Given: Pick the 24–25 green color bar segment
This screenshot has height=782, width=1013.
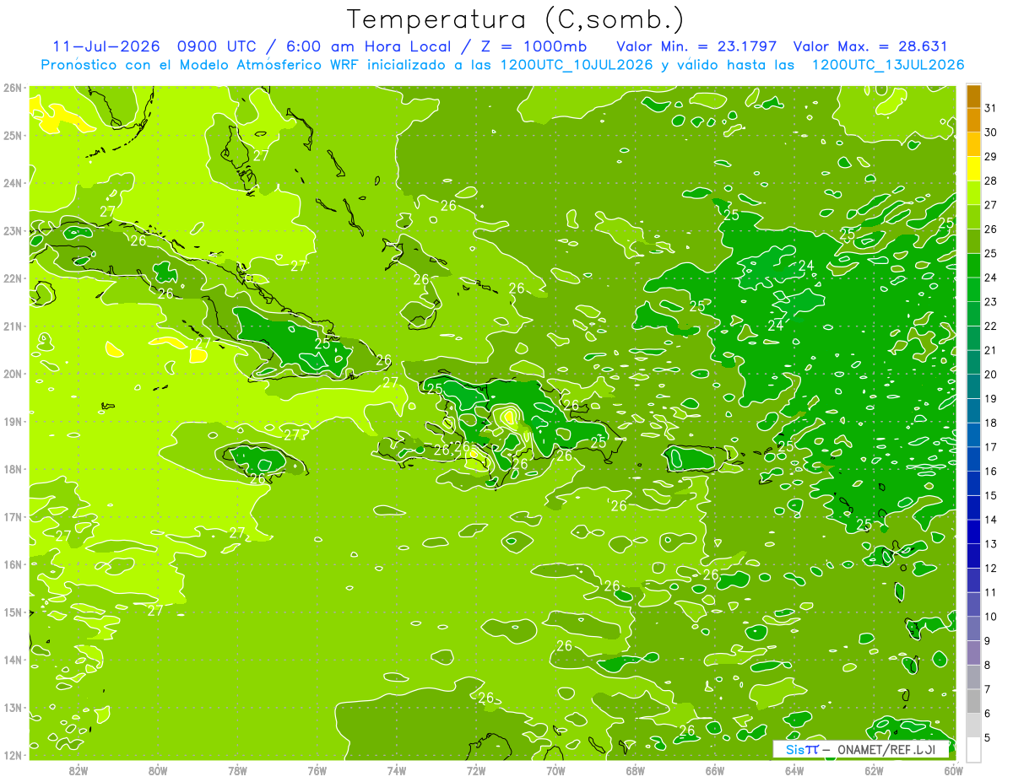Looking at the screenshot, I should pyautogui.click(x=972, y=265).
